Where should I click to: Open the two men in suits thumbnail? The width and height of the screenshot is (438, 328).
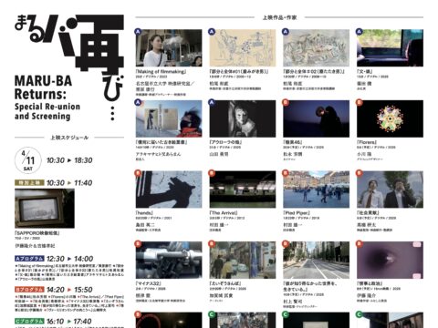click(390, 190)
